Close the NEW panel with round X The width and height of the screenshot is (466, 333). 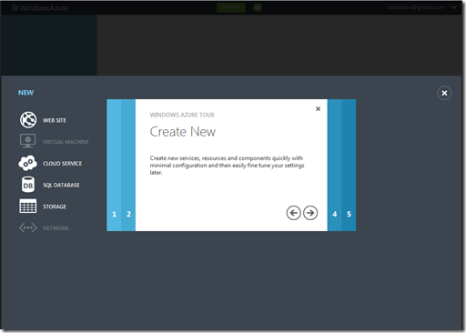pyautogui.click(x=444, y=93)
